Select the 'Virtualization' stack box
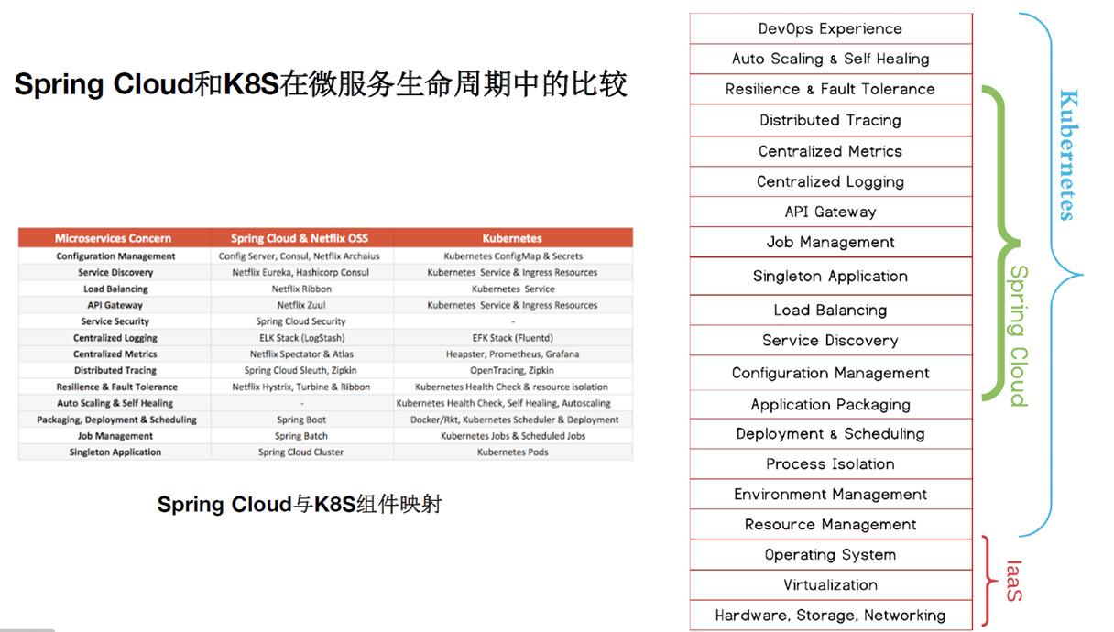1114x632 pixels. [830, 584]
